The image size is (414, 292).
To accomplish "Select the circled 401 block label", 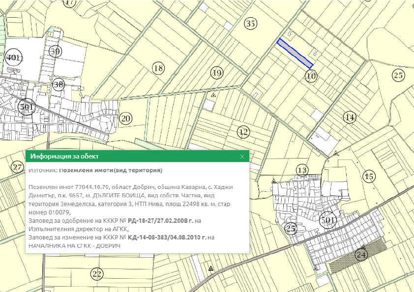I will click(x=13, y=58).
